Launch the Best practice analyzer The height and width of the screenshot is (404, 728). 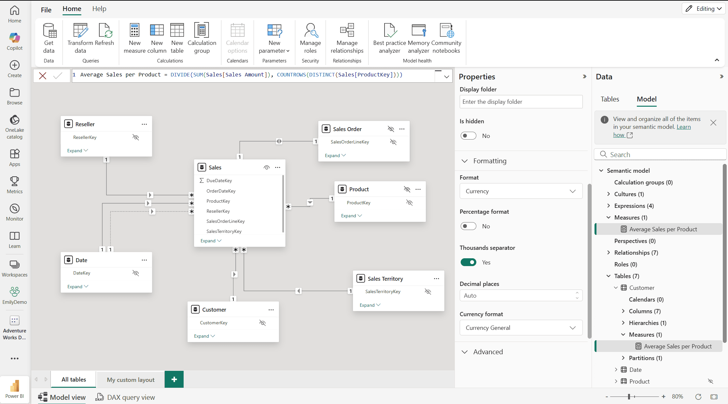click(389, 38)
